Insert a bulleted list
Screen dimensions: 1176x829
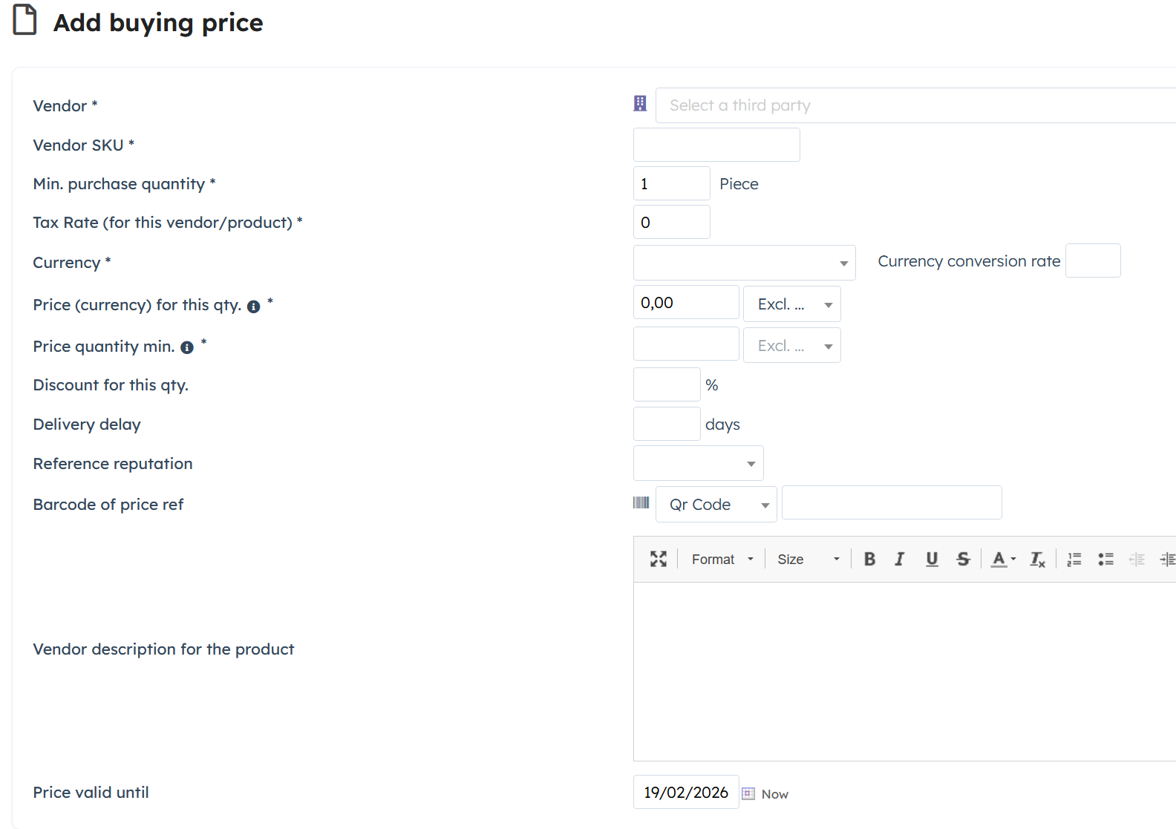pyautogui.click(x=1105, y=559)
